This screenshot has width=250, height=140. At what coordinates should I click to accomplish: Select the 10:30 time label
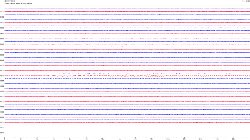point(2,65)
